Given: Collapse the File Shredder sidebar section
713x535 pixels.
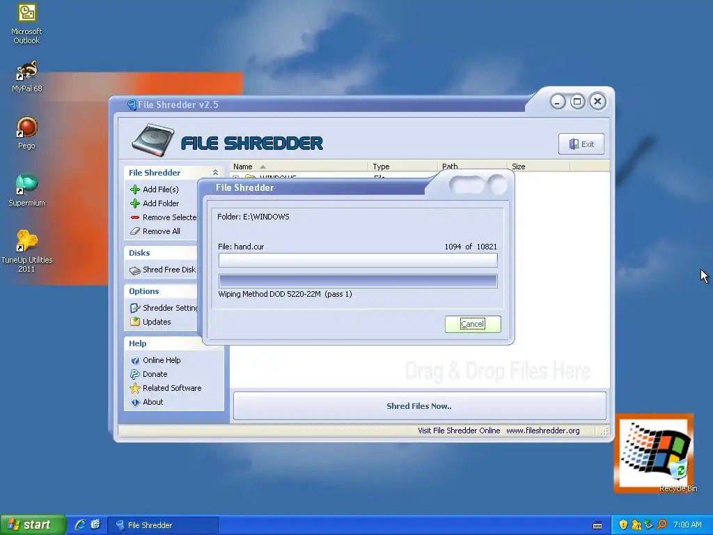Looking at the screenshot, I should (x=216, y=173).
